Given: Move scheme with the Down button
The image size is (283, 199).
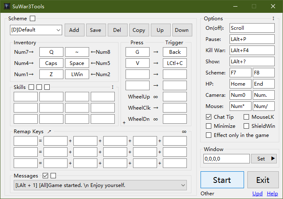Looking at the screenshot, I should [182, 30].
